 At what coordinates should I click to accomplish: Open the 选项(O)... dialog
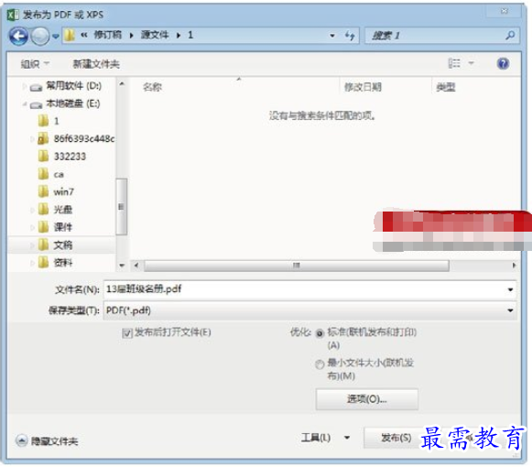click(367, 399)
